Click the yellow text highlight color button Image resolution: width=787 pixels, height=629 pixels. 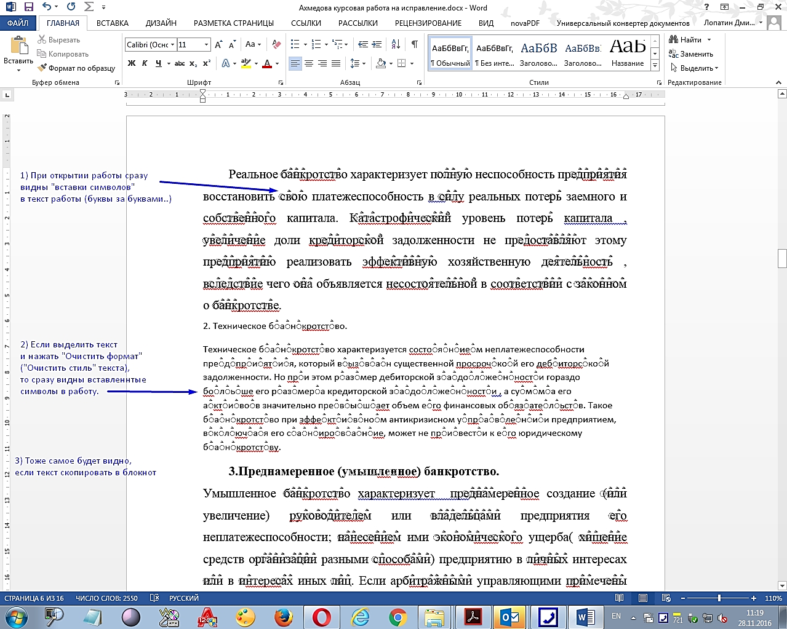click(x=246, y=63)
